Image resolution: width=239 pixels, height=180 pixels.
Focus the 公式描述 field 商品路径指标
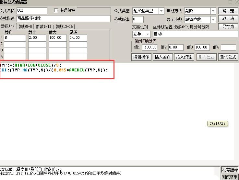(64, 18)
